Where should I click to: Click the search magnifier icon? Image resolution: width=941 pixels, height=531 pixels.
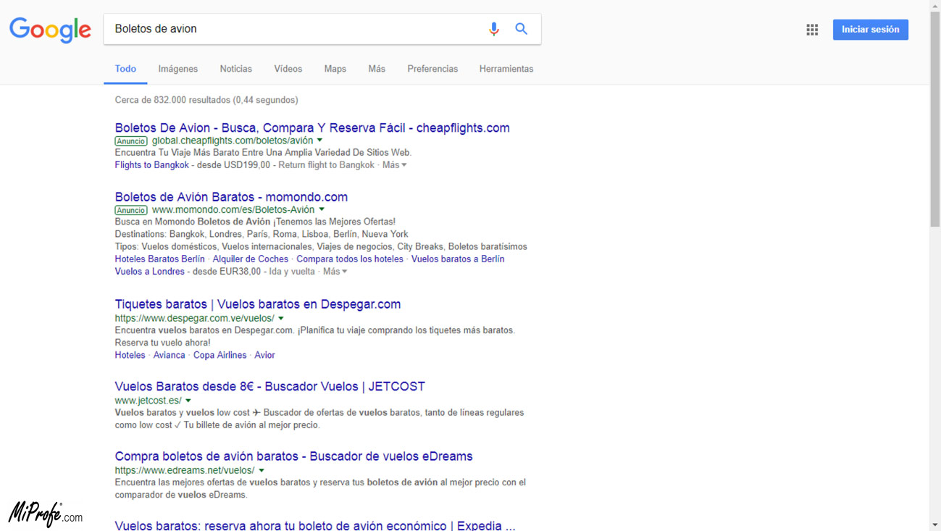(x=521, y=29)
